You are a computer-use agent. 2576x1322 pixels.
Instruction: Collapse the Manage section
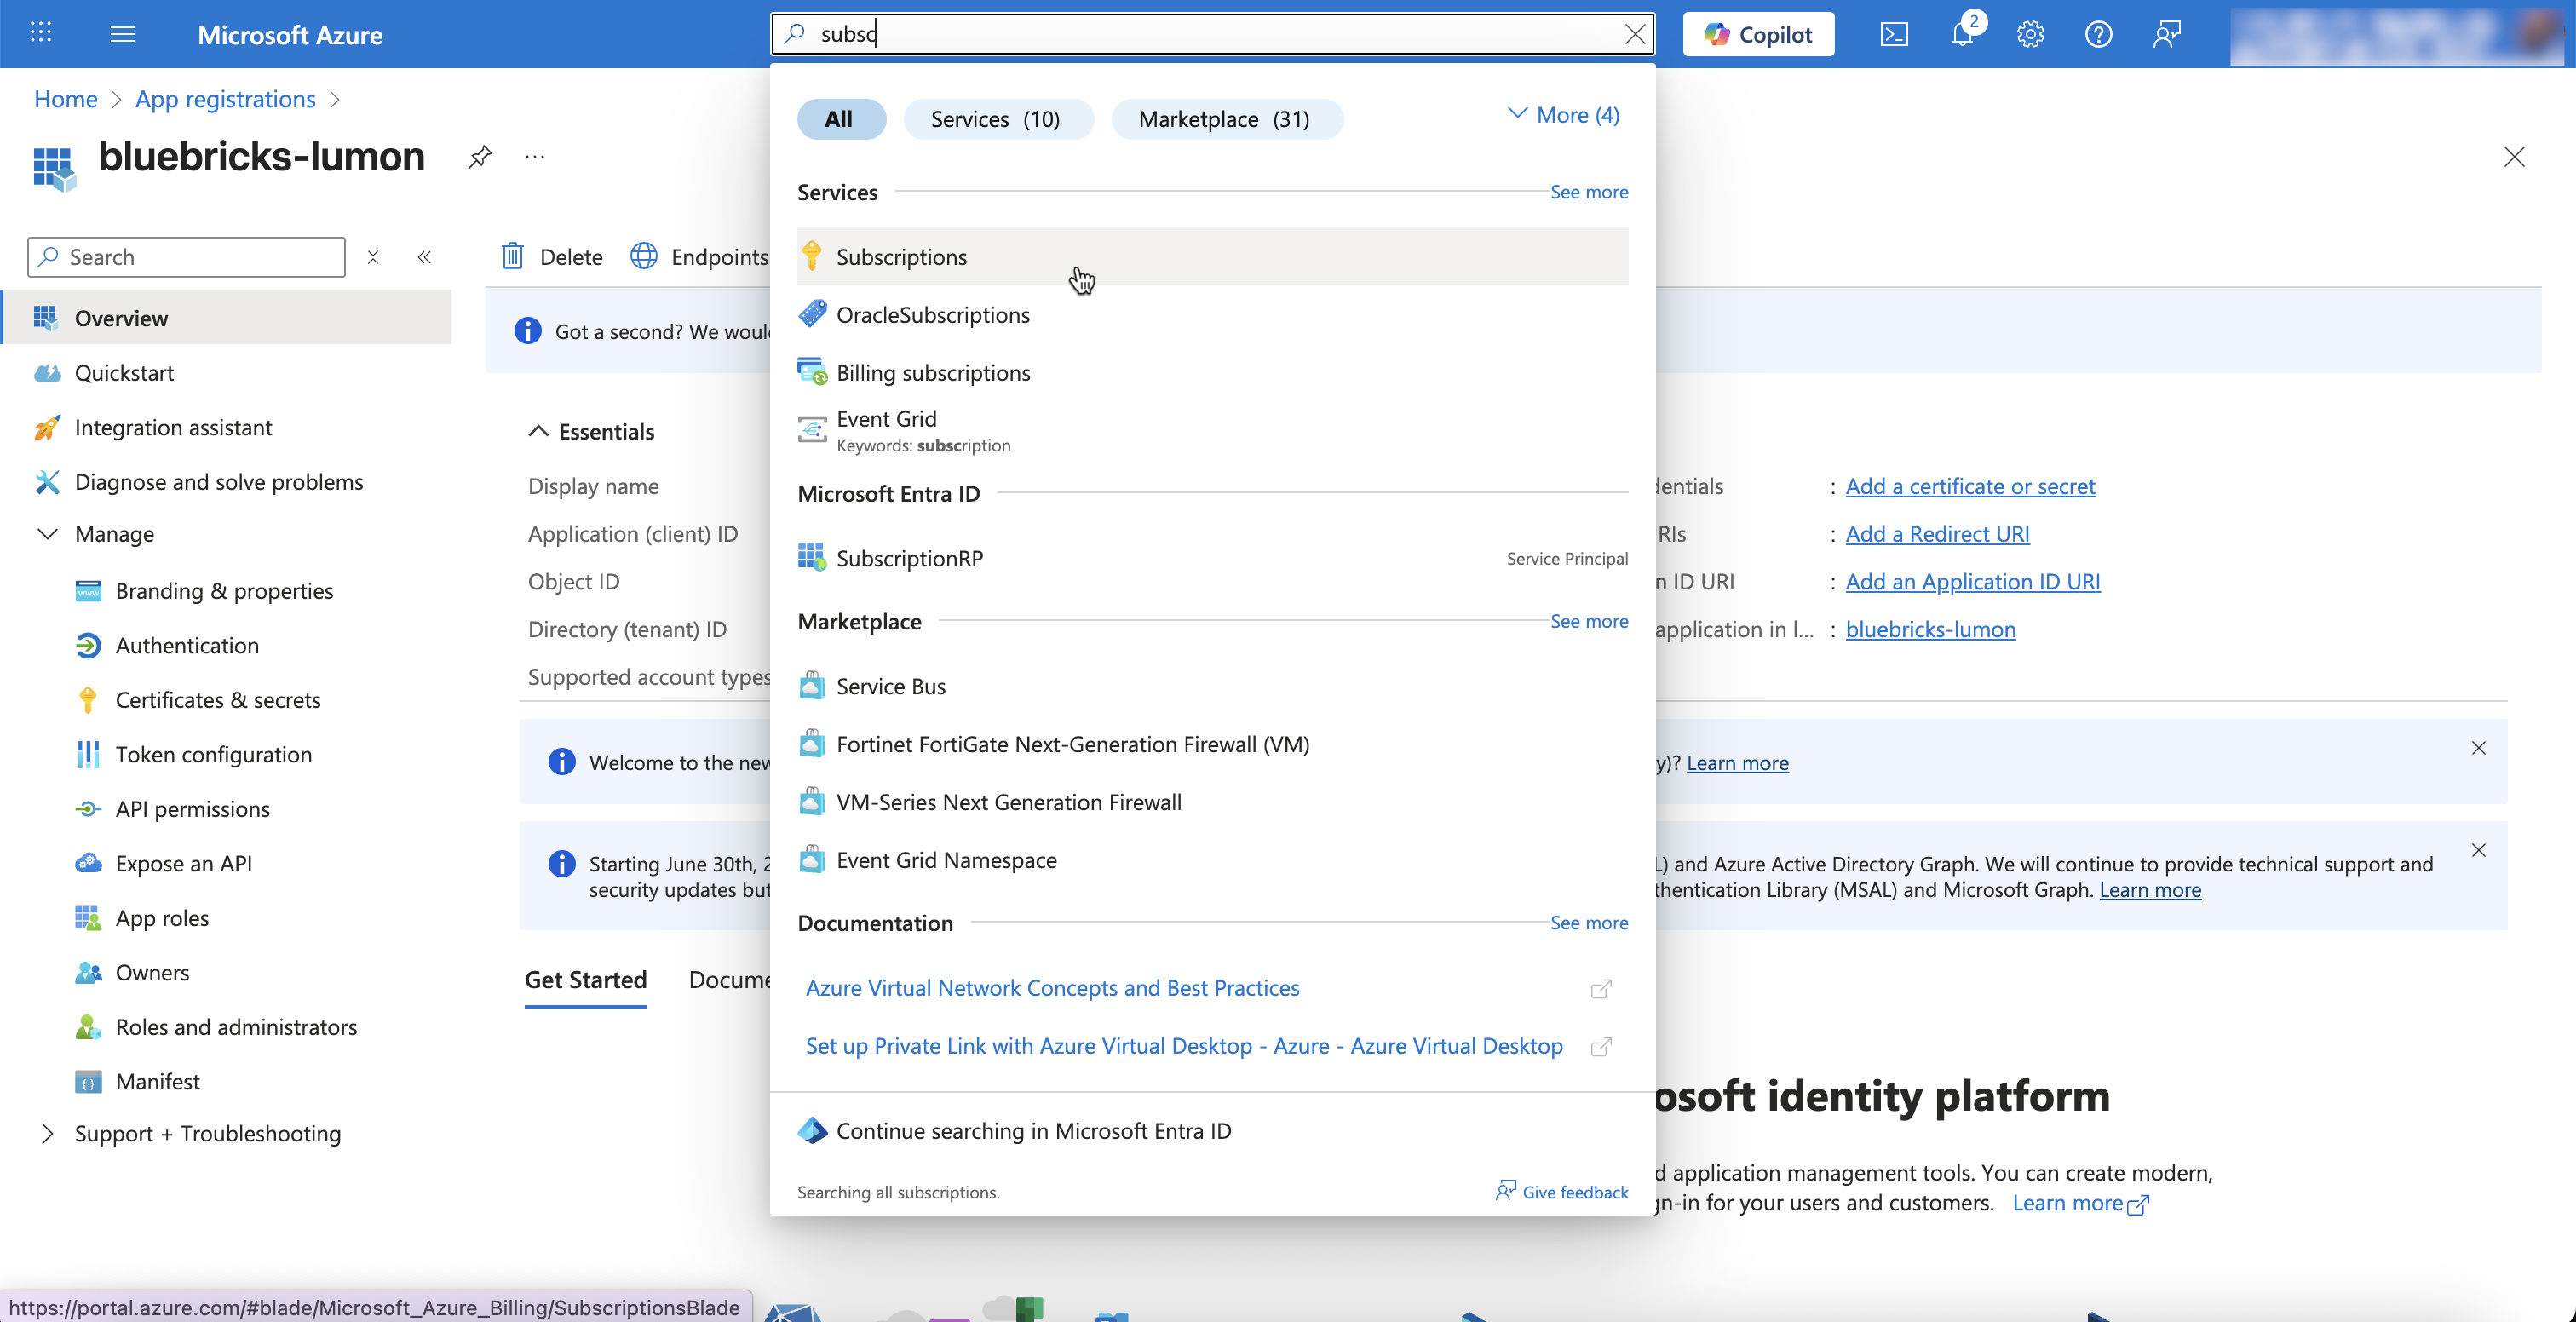[47, 534]
